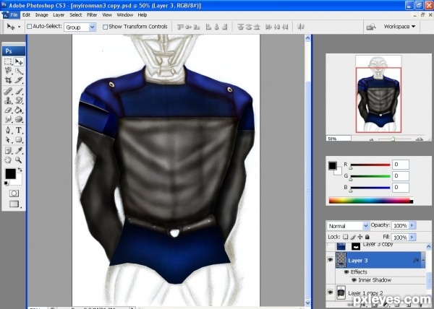Select the Paint Bucket tool
The width and height of the screenshot is (434, 309).
19,110
